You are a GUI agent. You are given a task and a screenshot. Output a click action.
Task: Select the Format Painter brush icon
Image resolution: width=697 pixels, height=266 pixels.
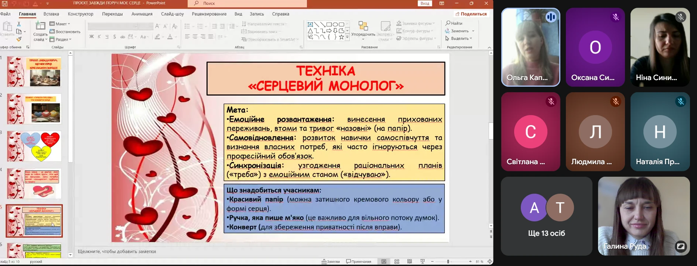point(19,39)
